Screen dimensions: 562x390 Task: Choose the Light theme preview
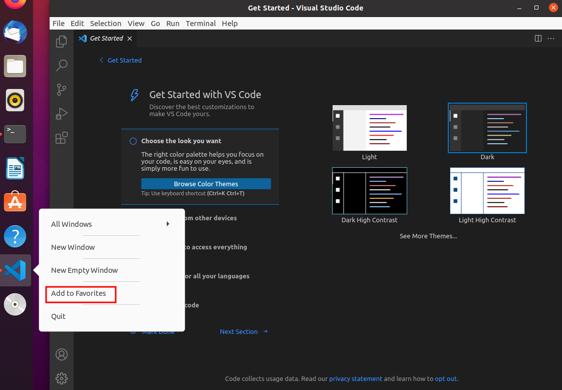[370, 128]
